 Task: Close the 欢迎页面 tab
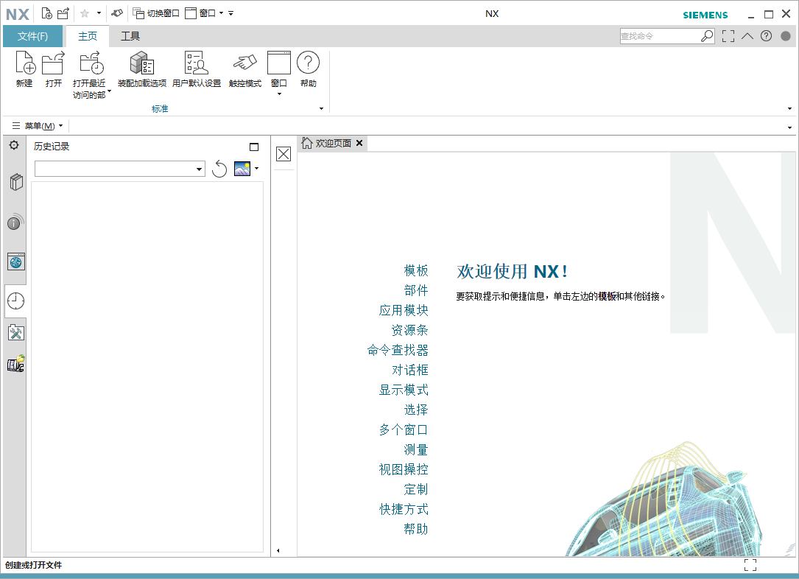[359, 143]
